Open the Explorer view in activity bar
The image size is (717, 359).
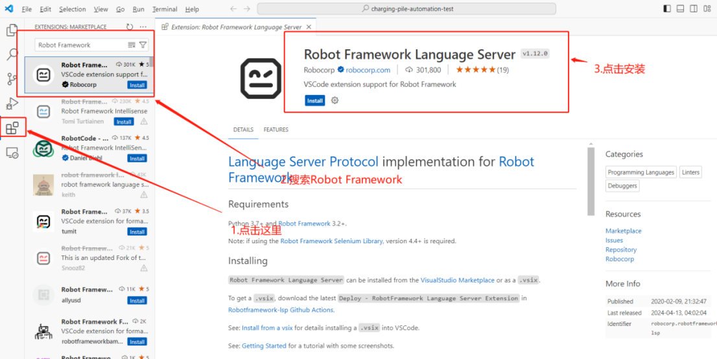point(12,31)
